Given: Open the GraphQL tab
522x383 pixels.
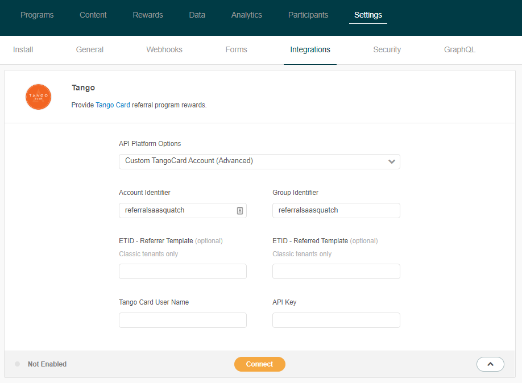Looking at the screenshot, I should (x=459, y=49).
